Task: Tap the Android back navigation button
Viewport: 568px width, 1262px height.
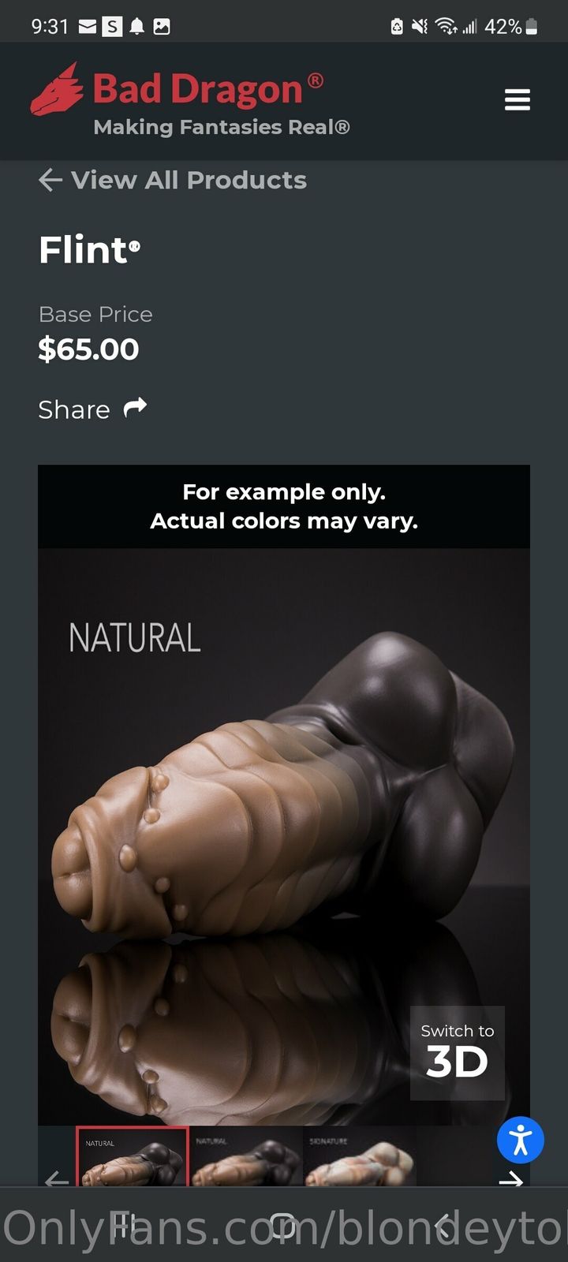Action: pos(443,1225)
